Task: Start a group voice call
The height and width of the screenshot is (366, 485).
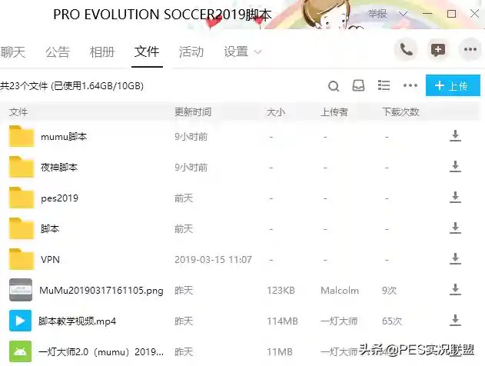Action: (406, 49)
